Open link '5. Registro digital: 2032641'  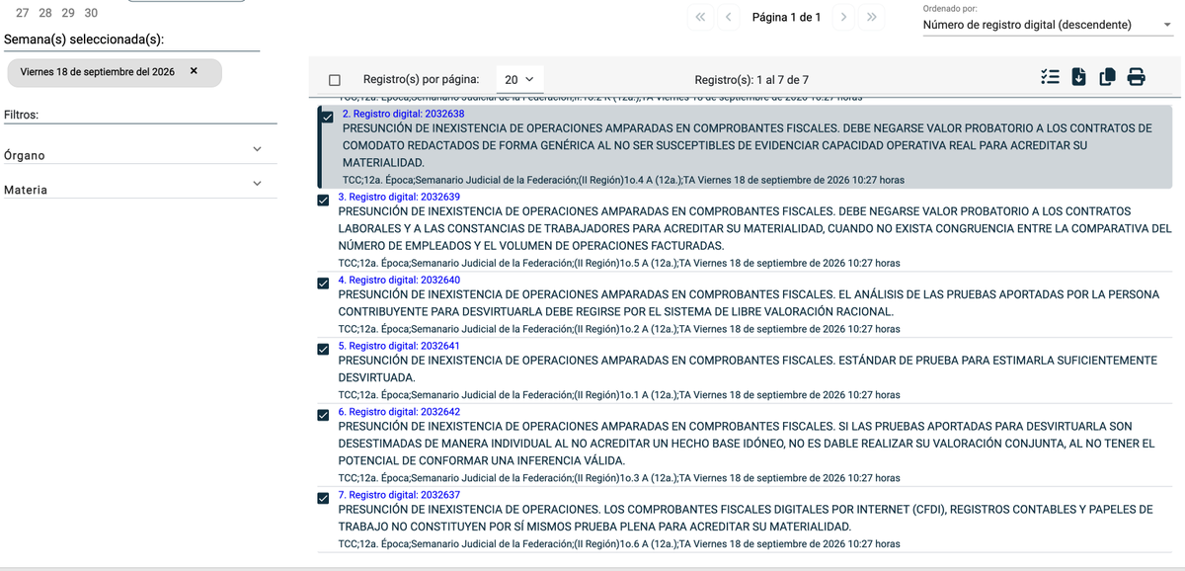[x=399, y=346]
